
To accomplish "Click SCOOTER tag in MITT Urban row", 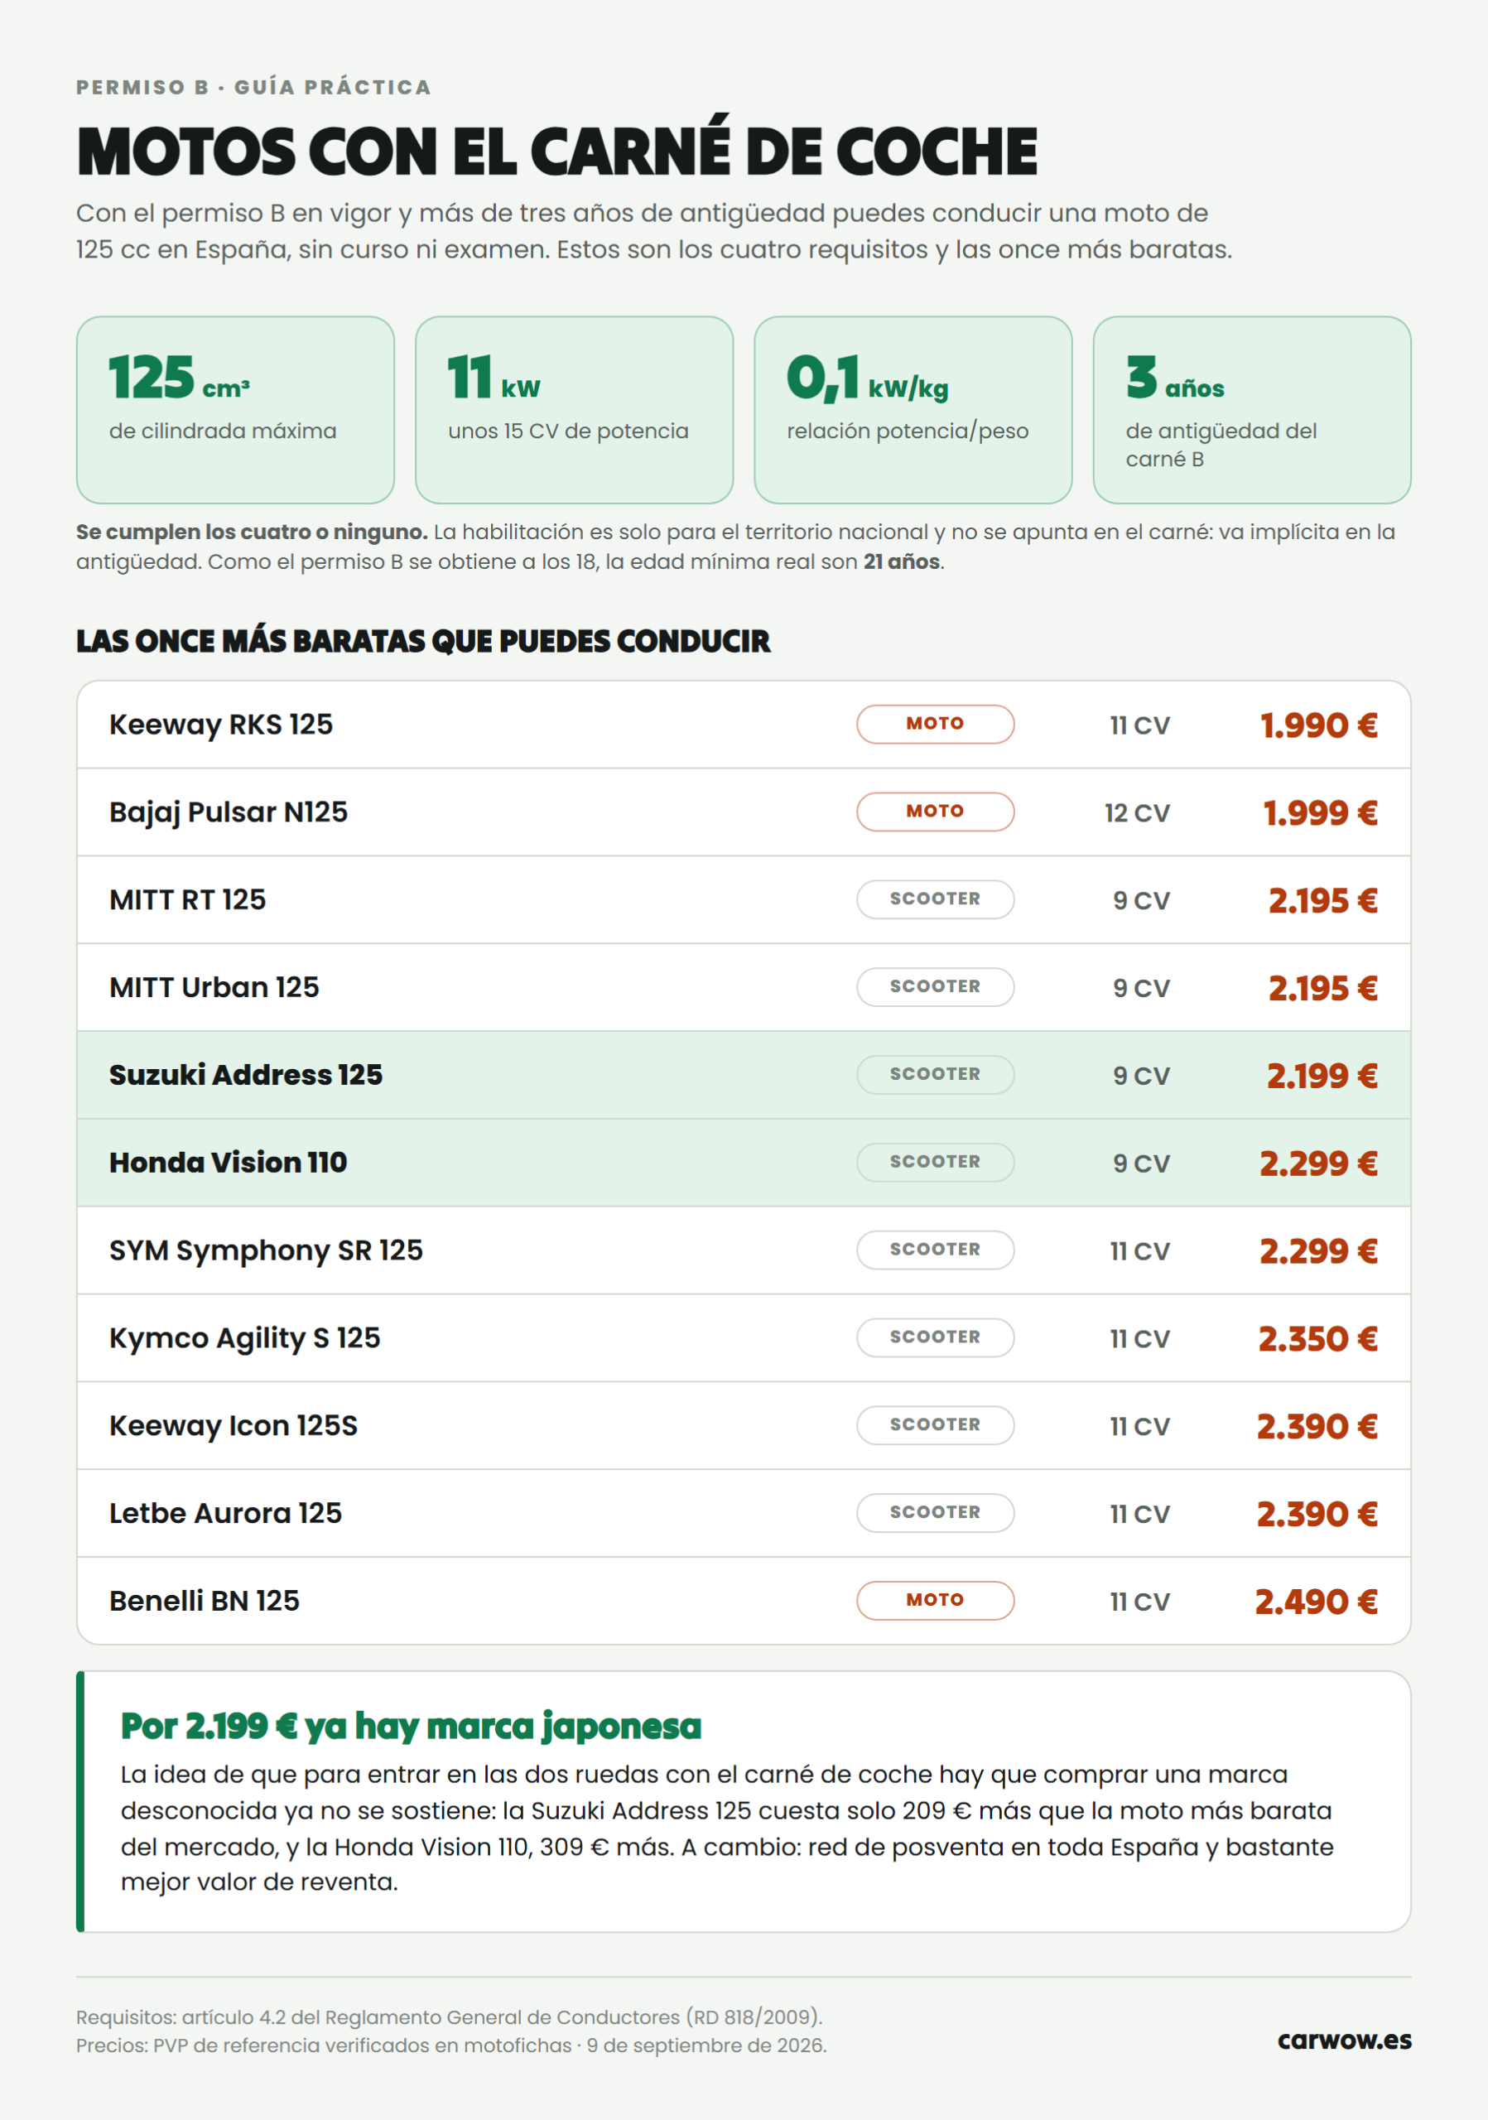I will point(935,987).
